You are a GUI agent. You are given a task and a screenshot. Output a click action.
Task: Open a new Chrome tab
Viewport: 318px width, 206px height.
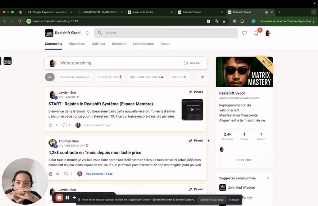coord(279,12)
